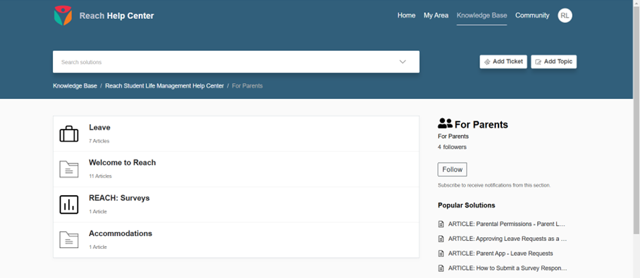Click the Reach Help Center title

point(117,16)
